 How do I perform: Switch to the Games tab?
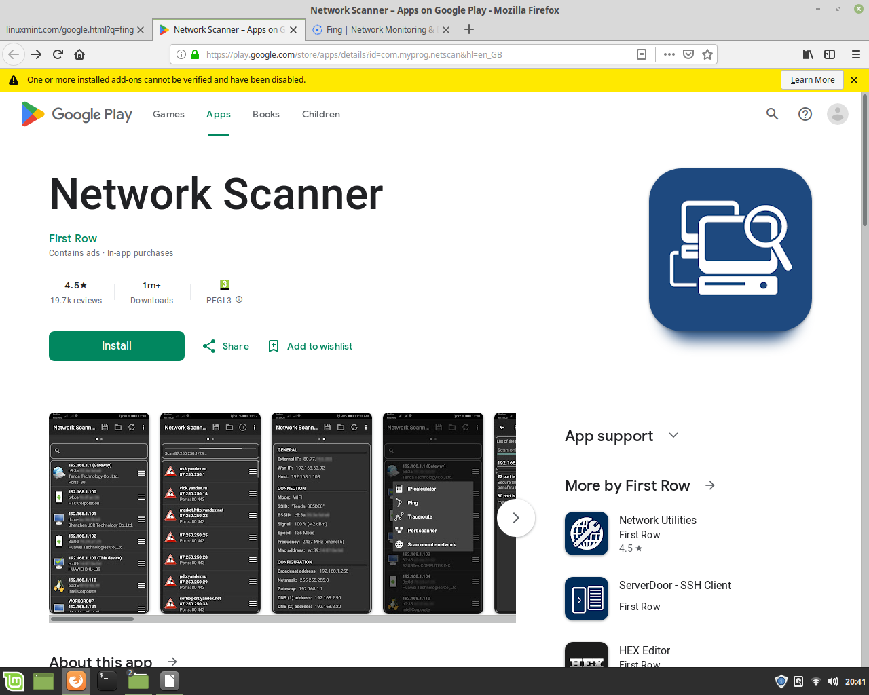(168, 114)
